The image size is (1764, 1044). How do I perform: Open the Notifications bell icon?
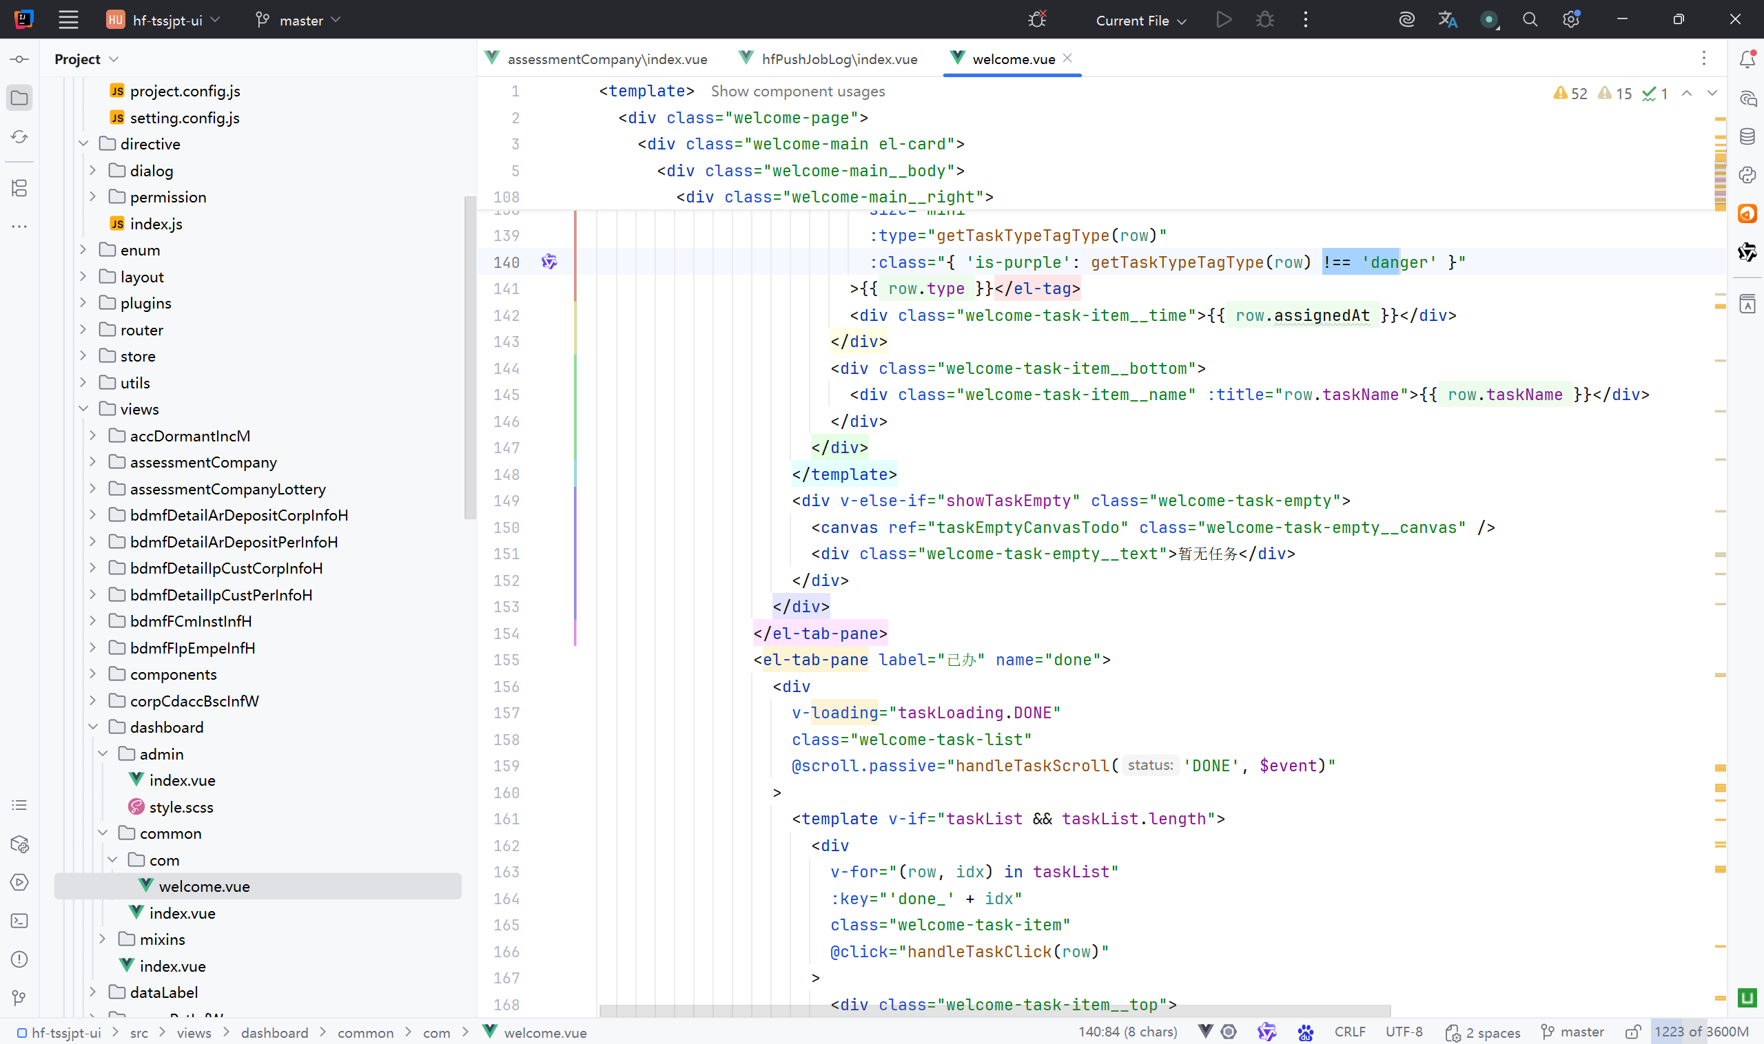pos(1747,59)
